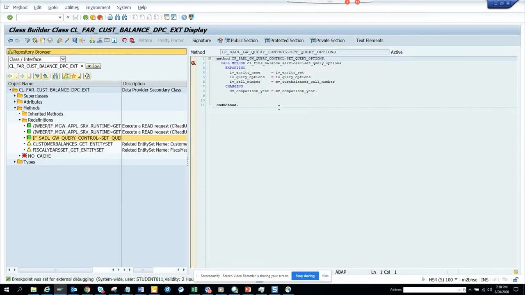This screenshot has width=525, height=295.
Task: Open the Goto menu
Action: (x=53, y=7)
